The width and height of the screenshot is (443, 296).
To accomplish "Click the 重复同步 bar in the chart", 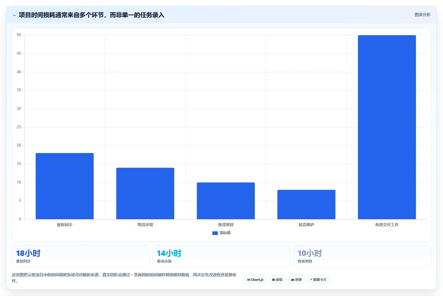I will click(65, 186).
